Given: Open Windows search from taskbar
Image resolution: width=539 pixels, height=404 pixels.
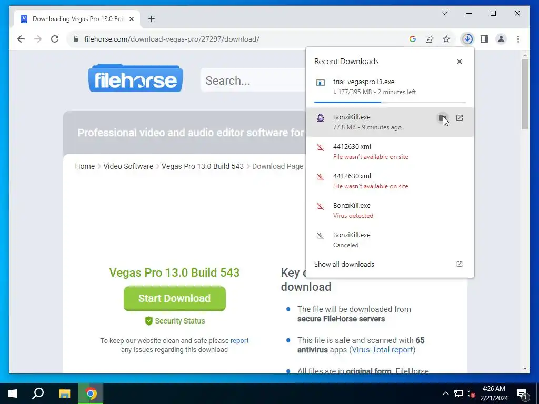Looking at the screenshot, I should (38, 393).
